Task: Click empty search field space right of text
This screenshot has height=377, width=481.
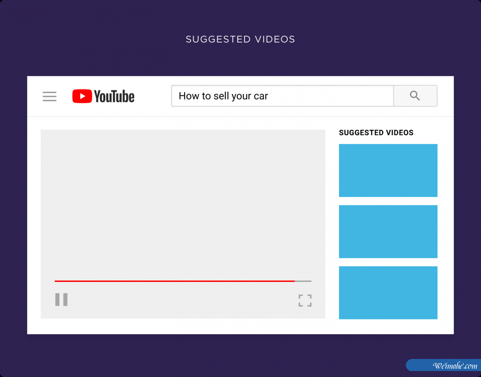Action: coord(331,96)
